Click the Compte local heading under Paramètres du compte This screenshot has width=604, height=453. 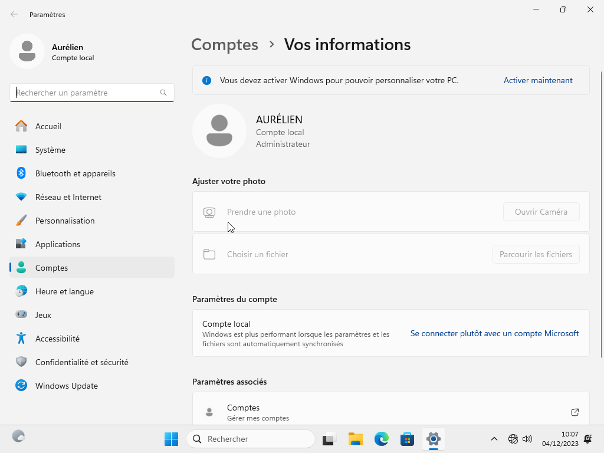(226, 324)
